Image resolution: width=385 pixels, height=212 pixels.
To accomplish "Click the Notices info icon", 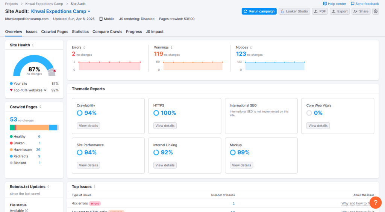I will click(x=251, y=47).
